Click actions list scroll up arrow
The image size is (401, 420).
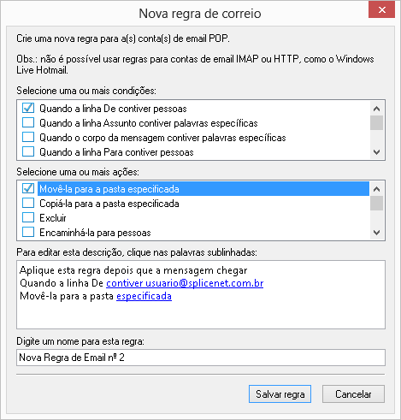click(376, 189)
